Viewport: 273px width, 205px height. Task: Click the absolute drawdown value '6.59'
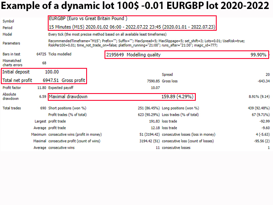(x=43, y=97)
